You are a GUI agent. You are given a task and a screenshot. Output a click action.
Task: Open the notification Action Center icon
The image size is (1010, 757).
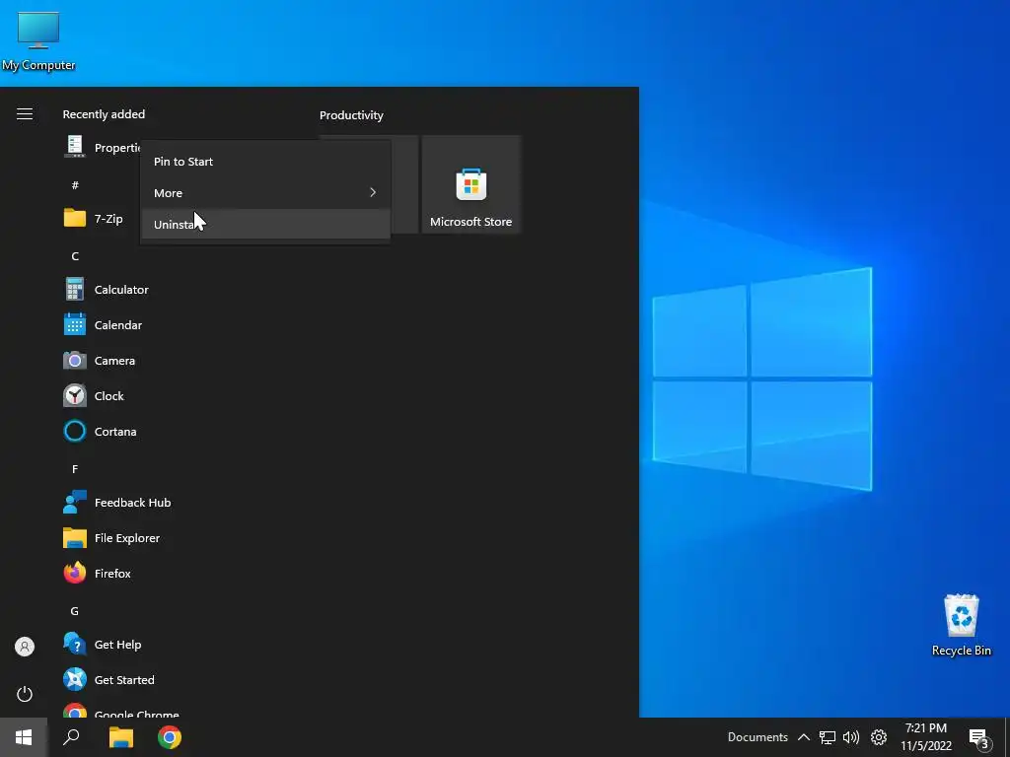[978, 737]
